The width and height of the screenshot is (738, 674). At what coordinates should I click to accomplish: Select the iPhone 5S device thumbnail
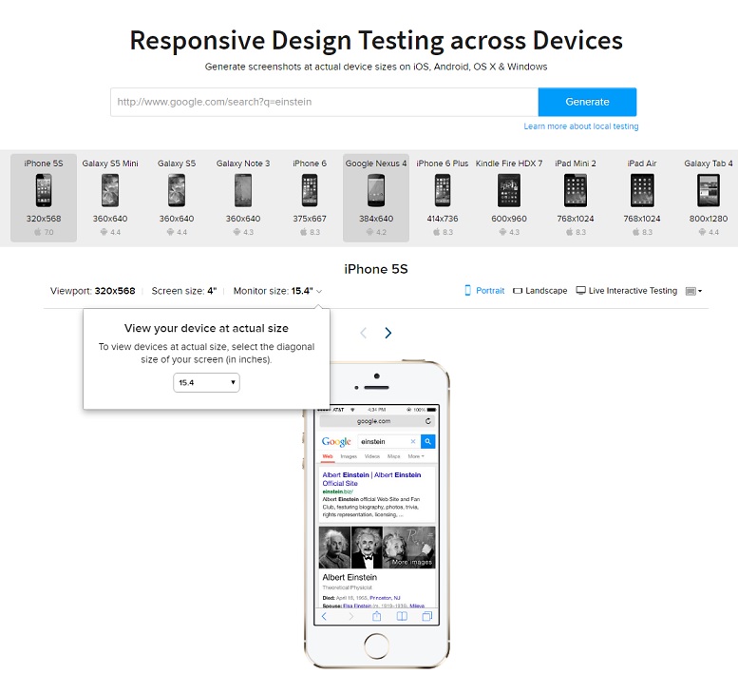[x=44, y=198]
